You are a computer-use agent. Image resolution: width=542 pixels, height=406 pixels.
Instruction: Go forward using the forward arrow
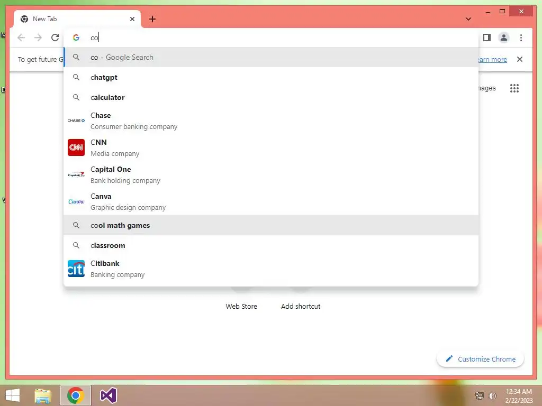tap(38, 38)
